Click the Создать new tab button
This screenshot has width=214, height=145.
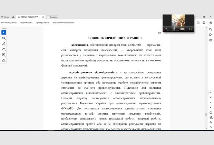(52, 17)
